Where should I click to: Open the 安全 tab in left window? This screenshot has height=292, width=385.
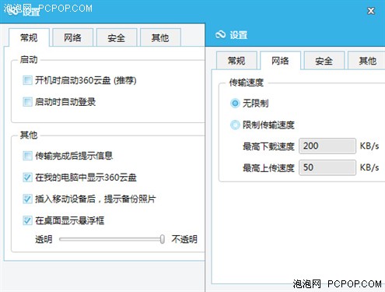tap(117, 38)
